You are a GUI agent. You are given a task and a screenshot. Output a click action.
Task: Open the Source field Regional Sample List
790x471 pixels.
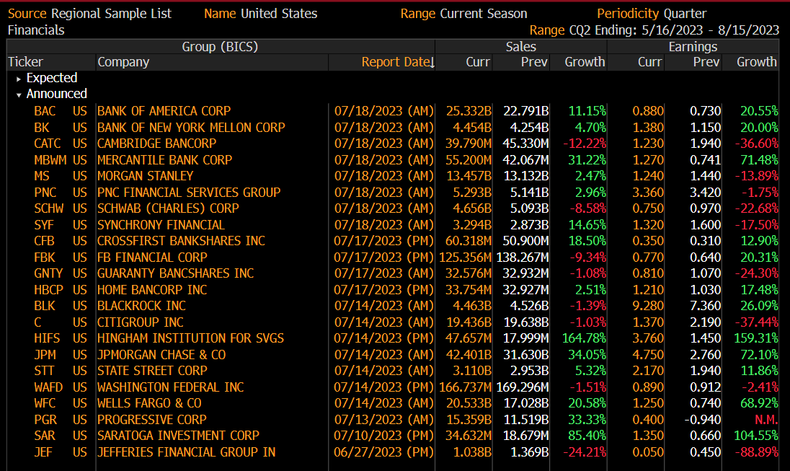[112, 14]
